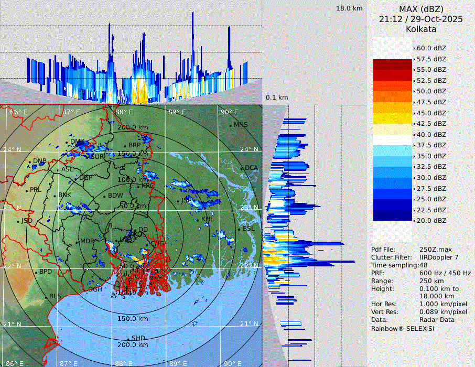Click the MNS station marker on map
The width and height of the screenshot is (475, 367).
[230, 125]
